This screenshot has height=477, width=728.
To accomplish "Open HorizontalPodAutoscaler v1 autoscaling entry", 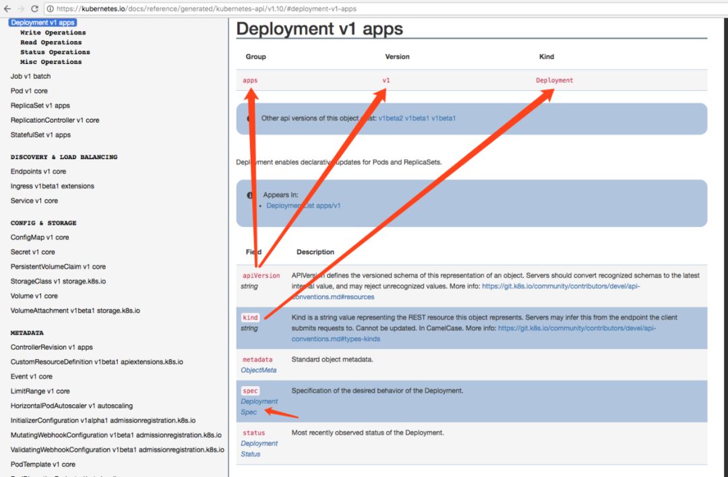I will tap(71, 406).
